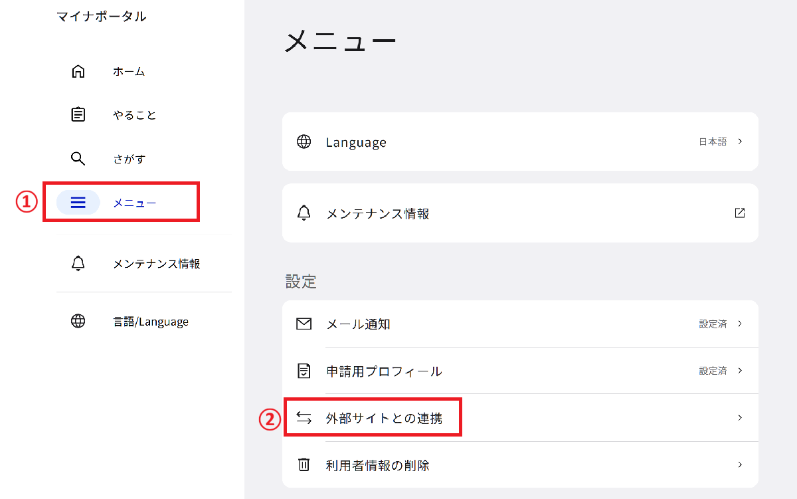Open the external link icon for メンテナンス情報
This screenshot has width=797, height=499.
tap(739, 213)
